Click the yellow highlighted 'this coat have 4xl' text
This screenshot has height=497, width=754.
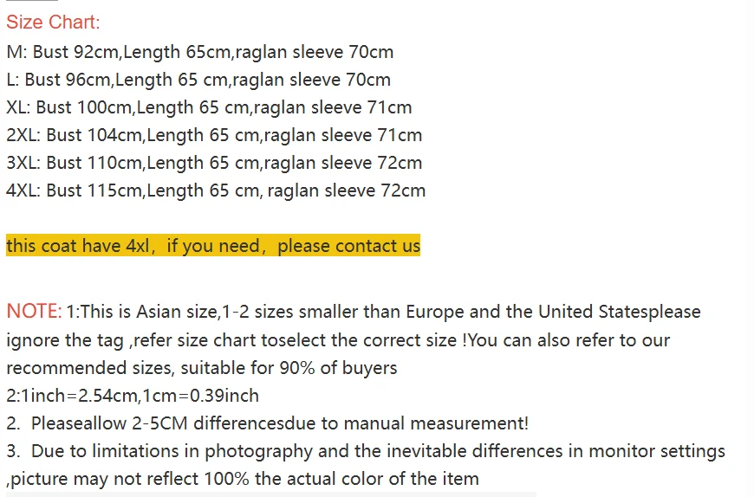point(78,246)
